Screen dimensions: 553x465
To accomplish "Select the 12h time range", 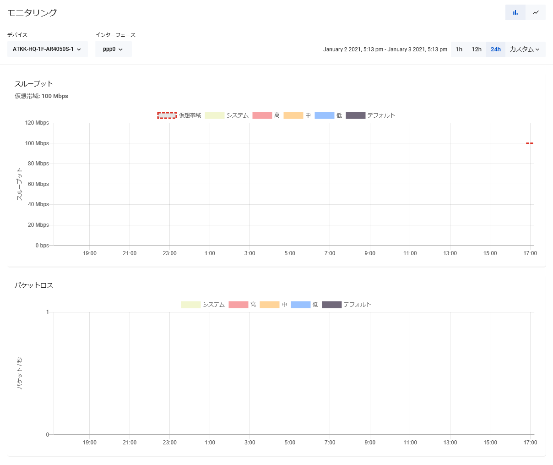I will (477, 49).
